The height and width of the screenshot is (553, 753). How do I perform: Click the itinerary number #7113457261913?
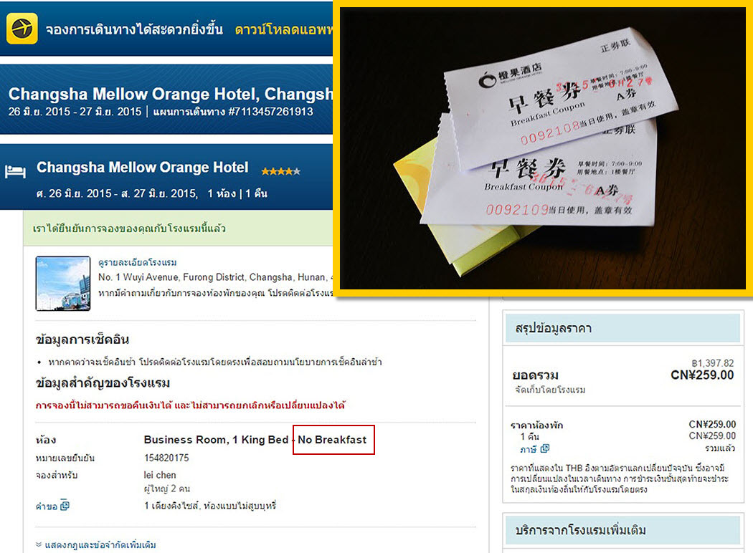pyautogui.click(x=270, y=112)
